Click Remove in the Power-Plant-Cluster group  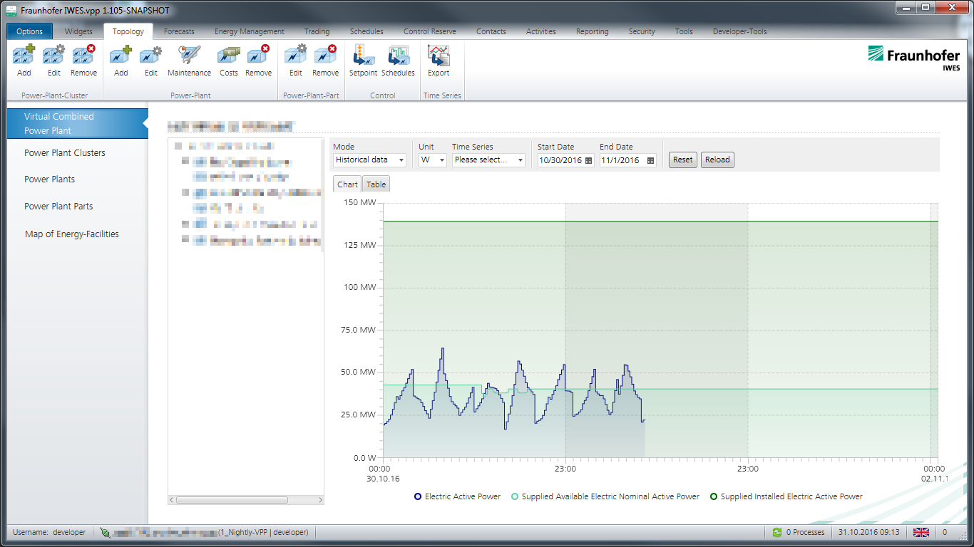point(83,61)
